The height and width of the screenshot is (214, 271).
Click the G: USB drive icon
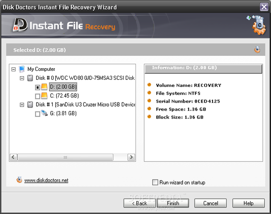click(x=44, y=113)
